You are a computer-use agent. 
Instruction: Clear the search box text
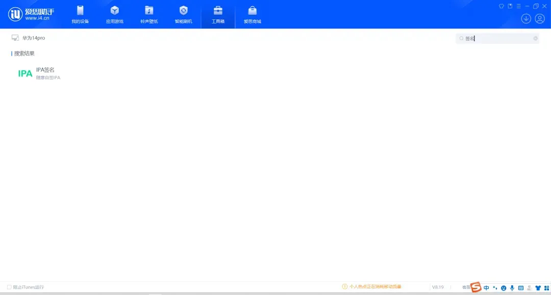(535, 38)
